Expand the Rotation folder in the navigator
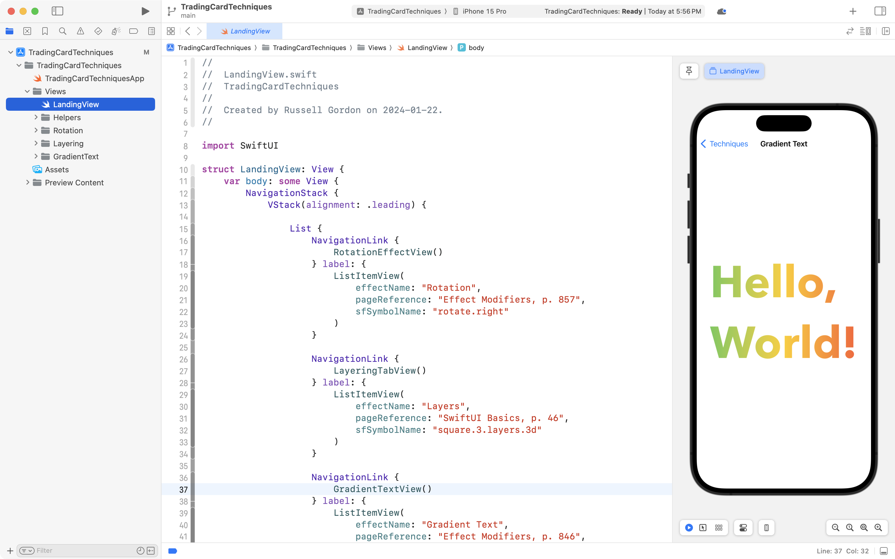Viewport: 895px width, 559px height. 36,130
